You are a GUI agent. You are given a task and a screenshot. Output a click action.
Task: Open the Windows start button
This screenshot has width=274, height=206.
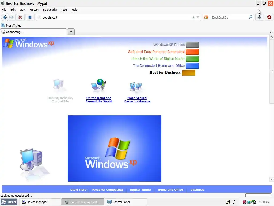(x=9, y=202)
